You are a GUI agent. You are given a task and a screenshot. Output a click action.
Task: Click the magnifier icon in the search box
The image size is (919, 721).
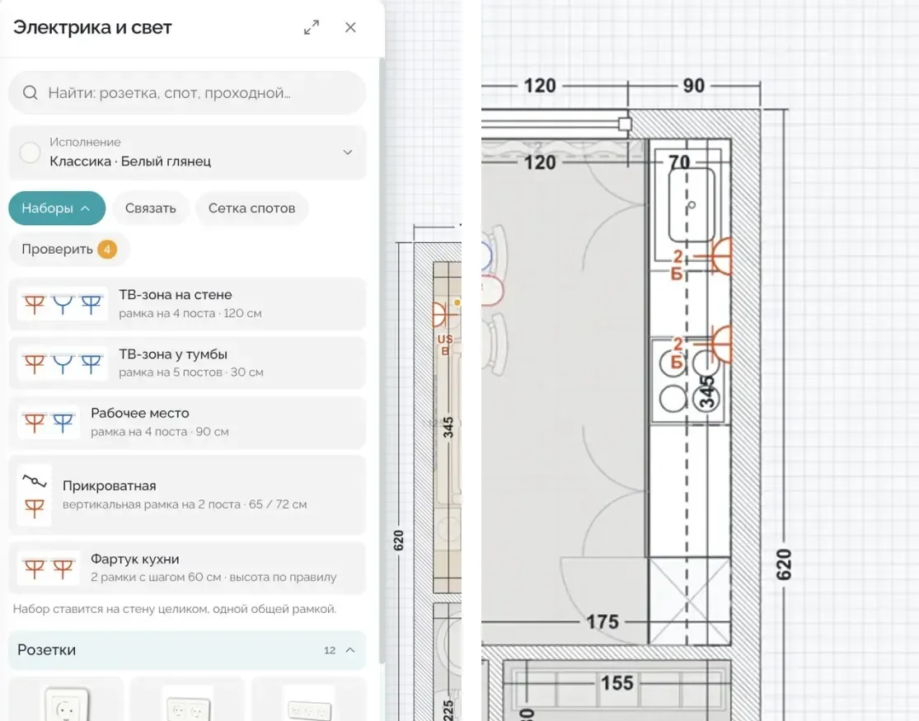pyautogui.click(x=30, y=92)
